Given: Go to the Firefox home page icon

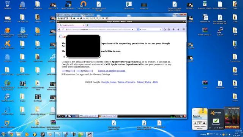Looking at the screenshot, I should [x=178, y=29].
